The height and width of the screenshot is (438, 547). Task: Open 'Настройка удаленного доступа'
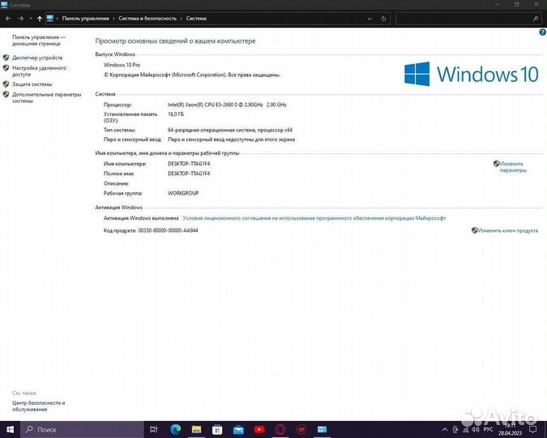coord(39,71)
